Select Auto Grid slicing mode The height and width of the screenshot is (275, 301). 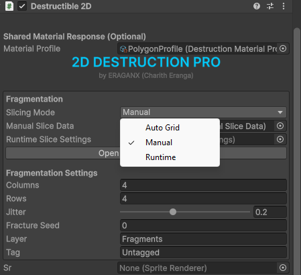[x=170, y=128]
